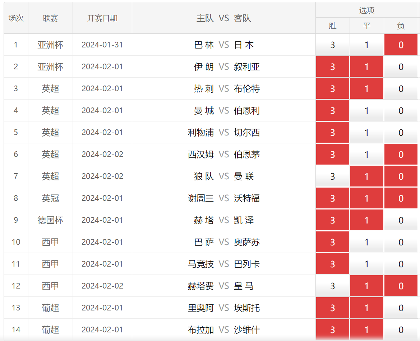420x341 pixels.
Task: Click the 负 sub-header
Action: 401,26
